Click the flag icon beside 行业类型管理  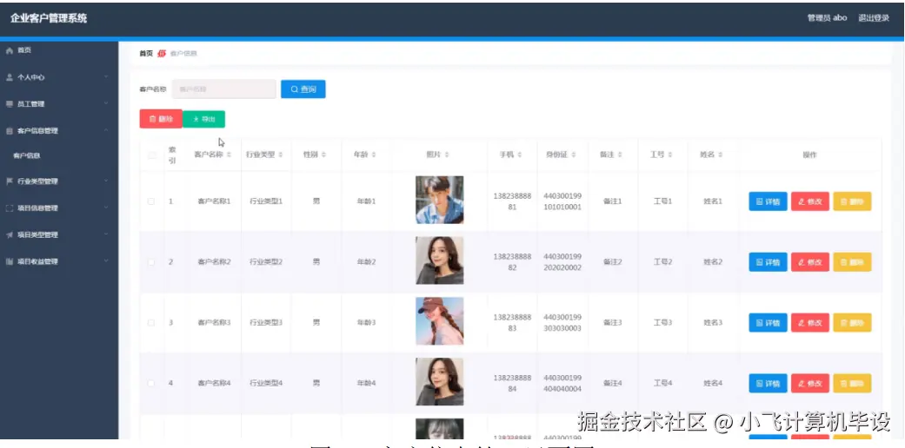point(10,181)
